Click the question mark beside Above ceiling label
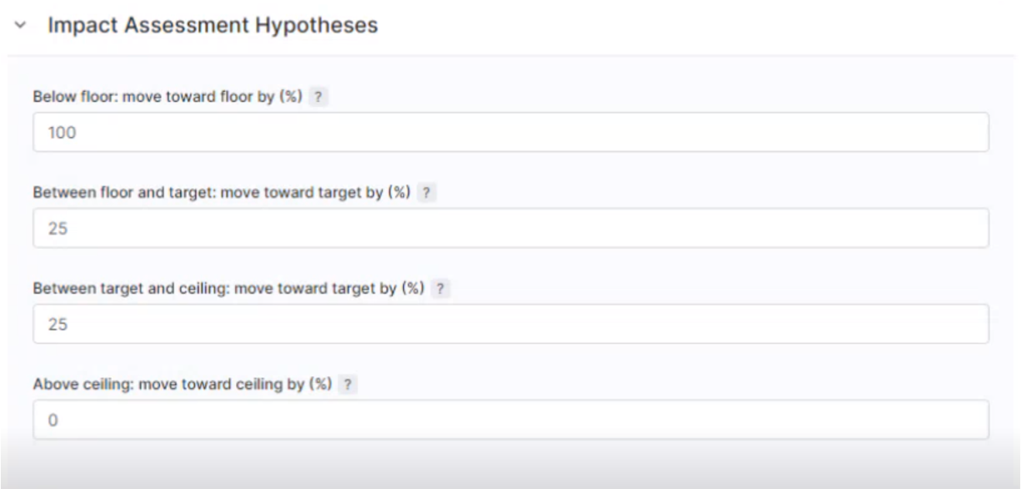 (x=347, y=385)
